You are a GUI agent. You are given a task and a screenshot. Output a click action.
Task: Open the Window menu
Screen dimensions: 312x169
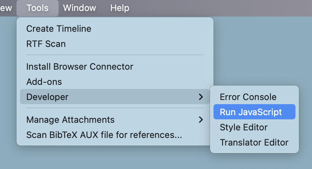point(80,8)
